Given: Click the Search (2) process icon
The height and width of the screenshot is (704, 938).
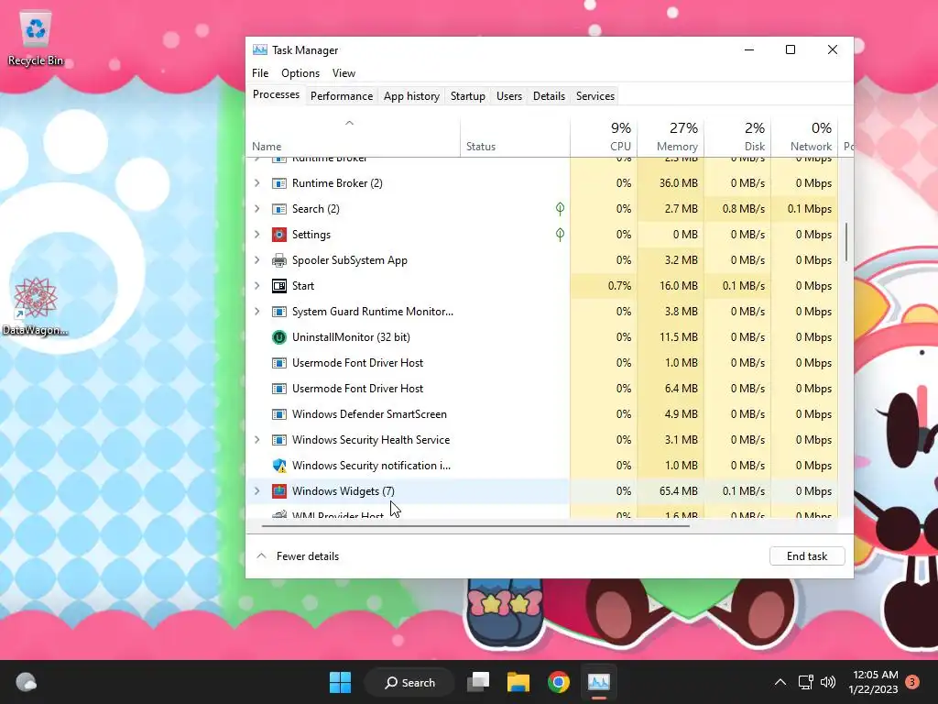Looking at the screenshot, I should point(278,209).
